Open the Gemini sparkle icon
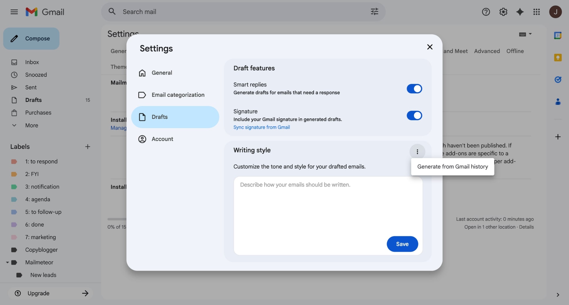This screenshot has height=305, width=569. tap(520, 12)
